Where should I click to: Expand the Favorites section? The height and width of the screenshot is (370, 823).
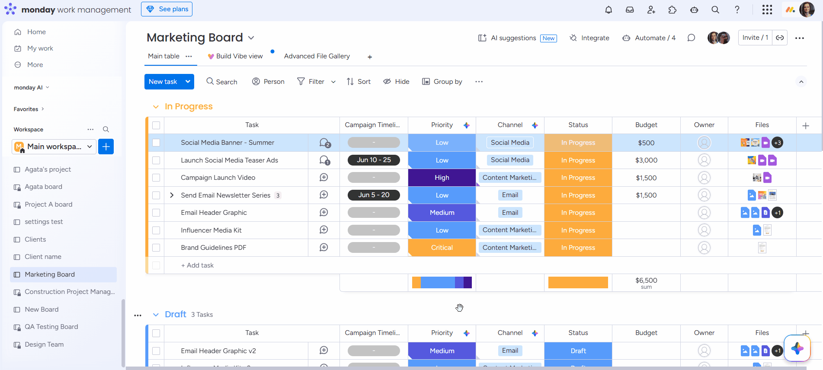click(29, 109)
